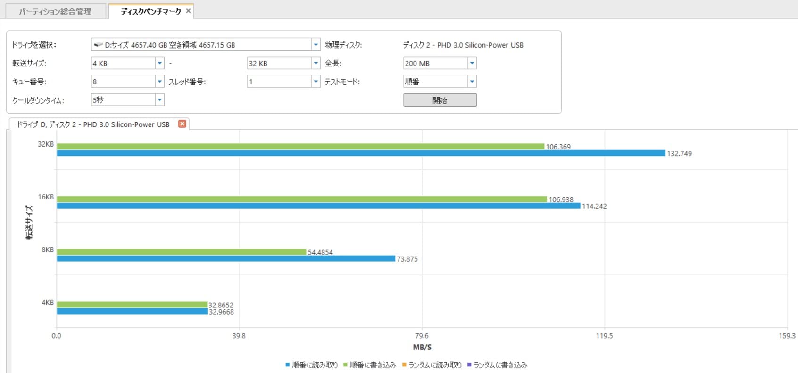Open the テストモード dropdown
This screenshot has height=373, width=798.
472,82
